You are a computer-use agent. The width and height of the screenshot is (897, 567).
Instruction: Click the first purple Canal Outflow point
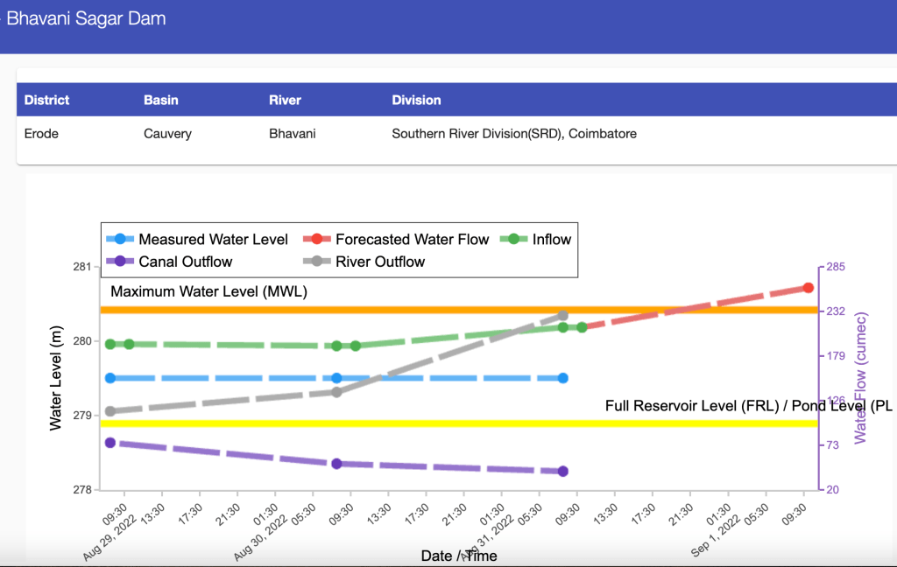point(110,443)
